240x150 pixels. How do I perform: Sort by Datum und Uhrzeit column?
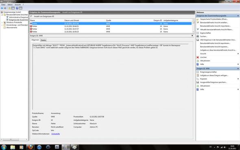tap(72, 20)
